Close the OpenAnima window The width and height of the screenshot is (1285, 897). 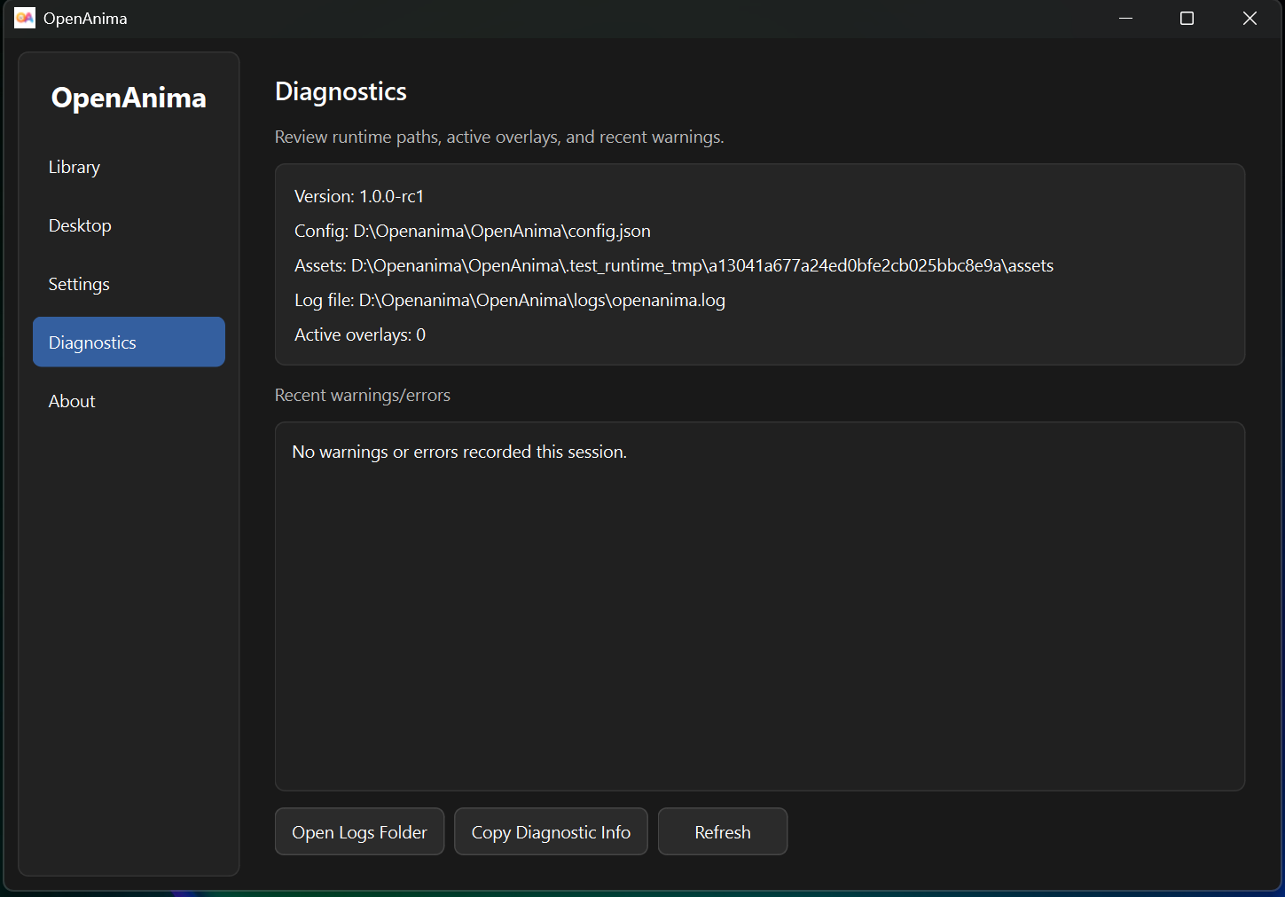[x=1250, y=19]
